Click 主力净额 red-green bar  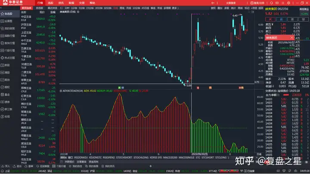(x=286, y=95)
